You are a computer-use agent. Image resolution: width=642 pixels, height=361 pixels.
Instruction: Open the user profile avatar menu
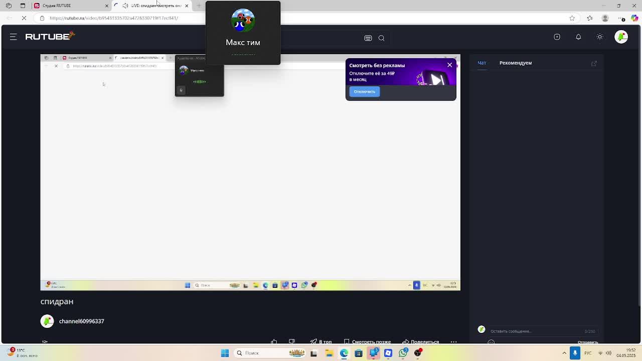pyautogui.click(x=621, y=37)
